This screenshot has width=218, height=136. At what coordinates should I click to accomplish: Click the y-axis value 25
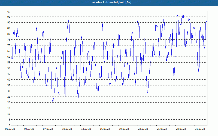pos(9,97)
